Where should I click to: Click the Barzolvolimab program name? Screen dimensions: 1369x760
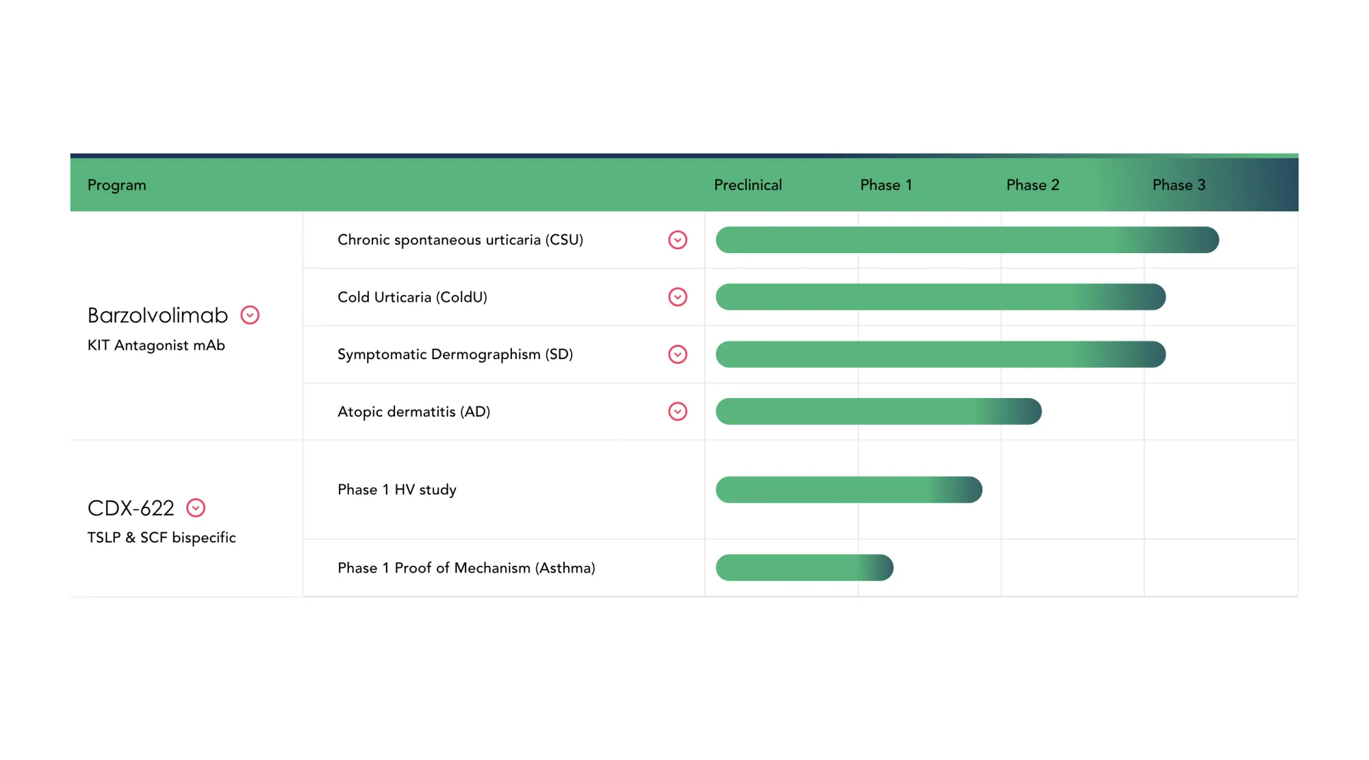pyautogui.click(x=157, y=315)
